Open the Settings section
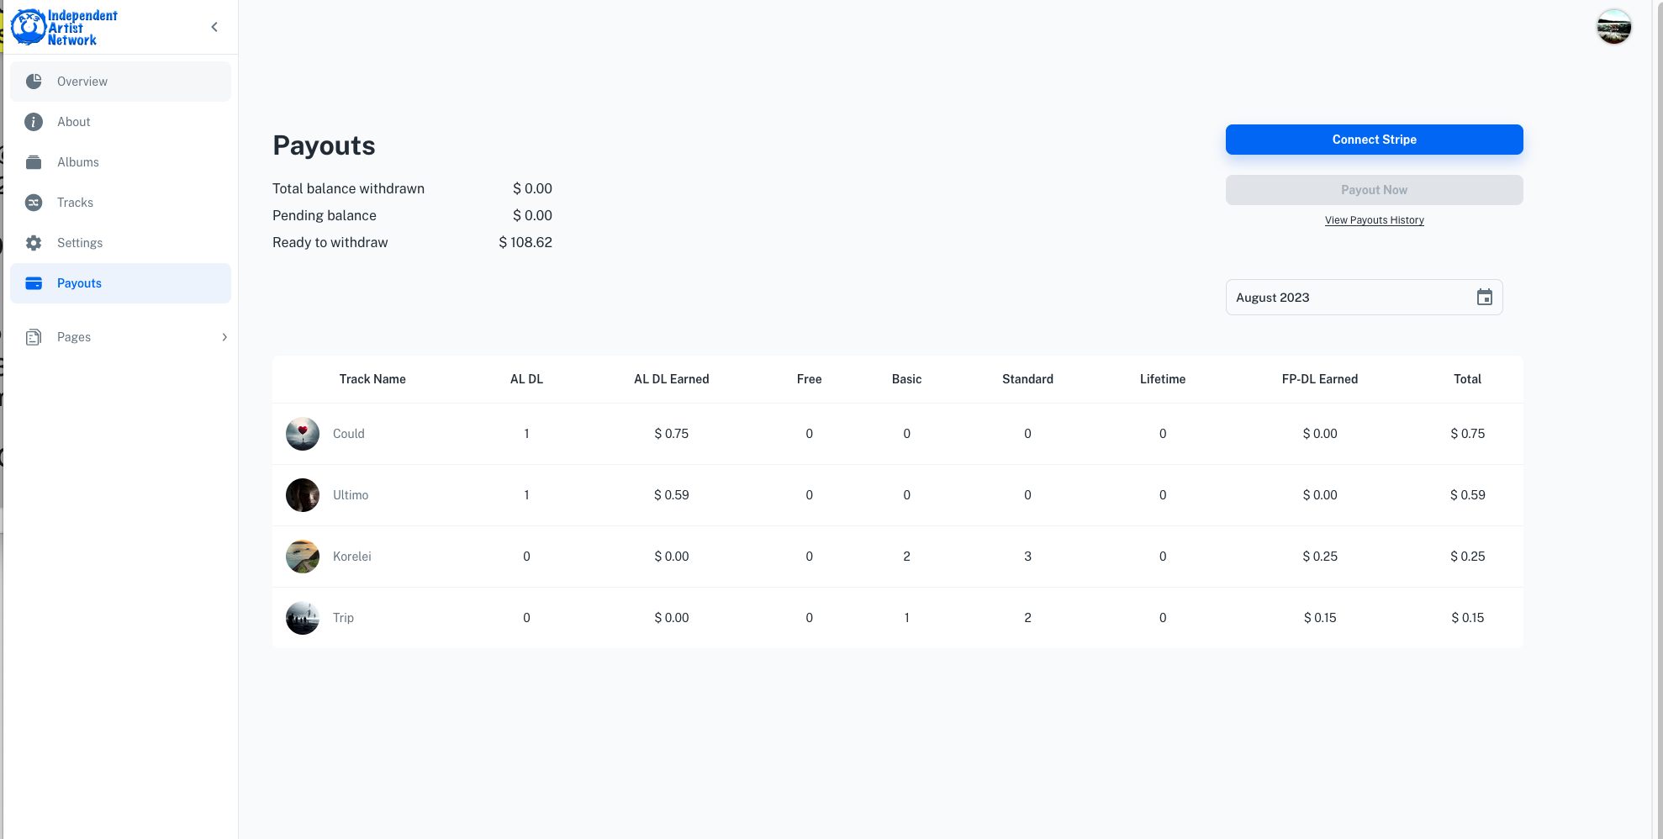The height and width of the screenshot is (839, 1663). [x=120, y=243]
